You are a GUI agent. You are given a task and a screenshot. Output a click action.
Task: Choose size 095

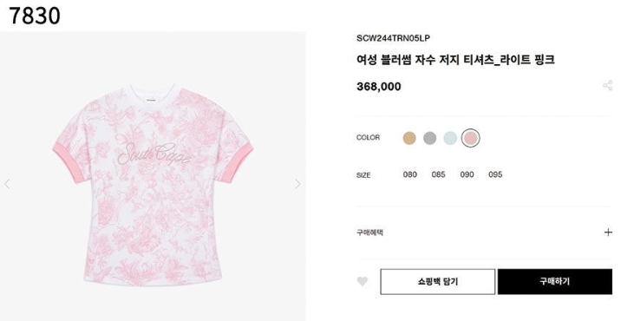(x=495, y=174)
